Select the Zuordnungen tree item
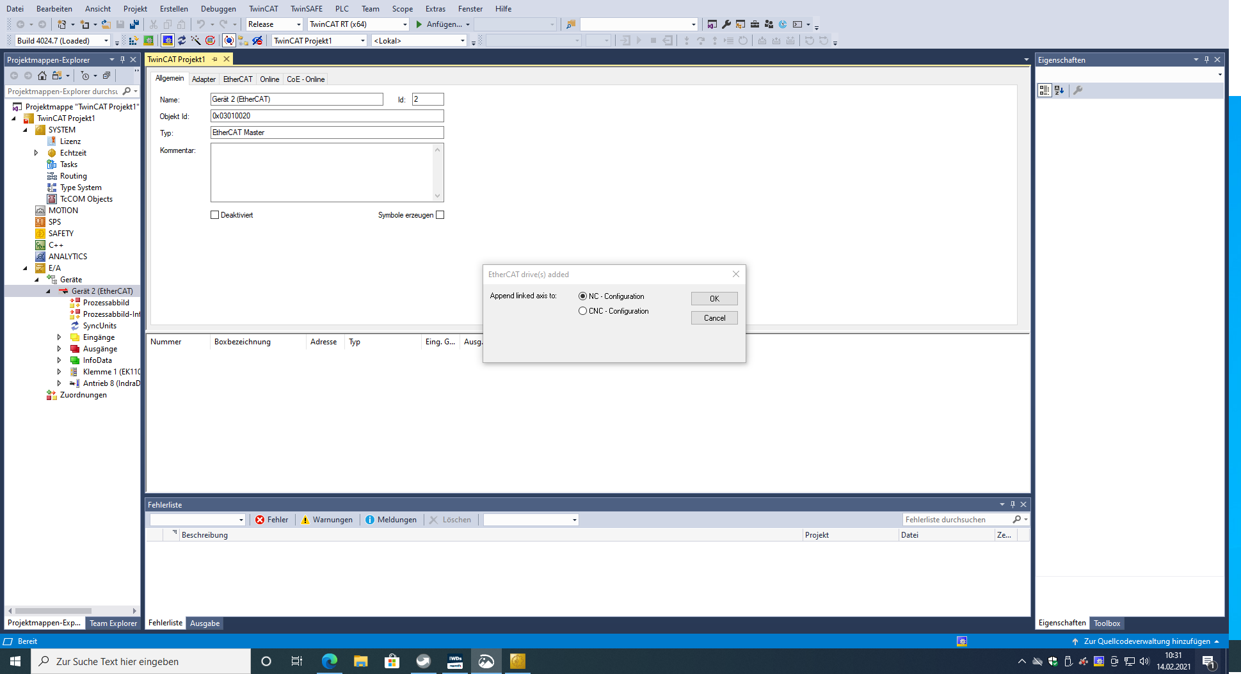Viewport: 1241px width, 674px height. pos(83,395)
